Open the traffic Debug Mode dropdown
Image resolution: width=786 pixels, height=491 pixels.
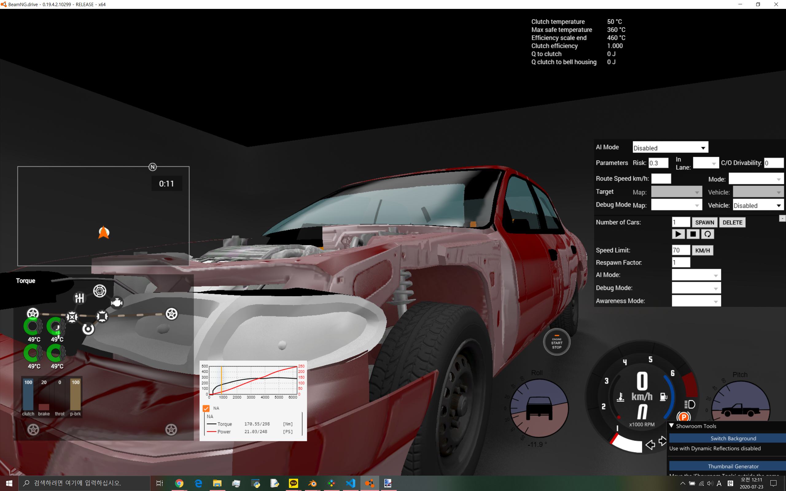(696, 288)
